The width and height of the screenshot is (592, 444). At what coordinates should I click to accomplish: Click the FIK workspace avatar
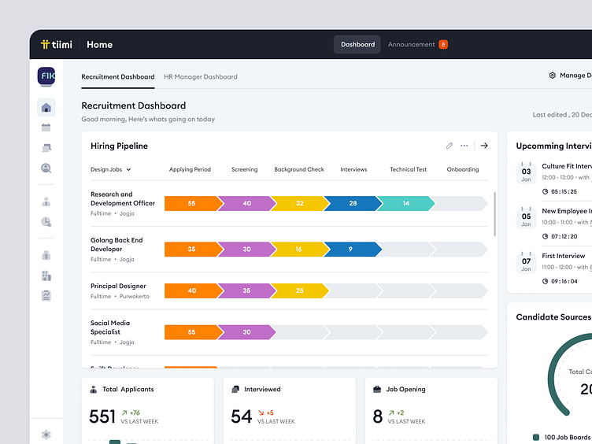(x=46, y=76)
